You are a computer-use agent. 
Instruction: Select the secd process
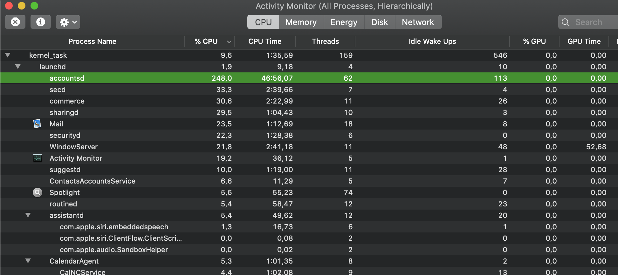click(x=309, y=89)
